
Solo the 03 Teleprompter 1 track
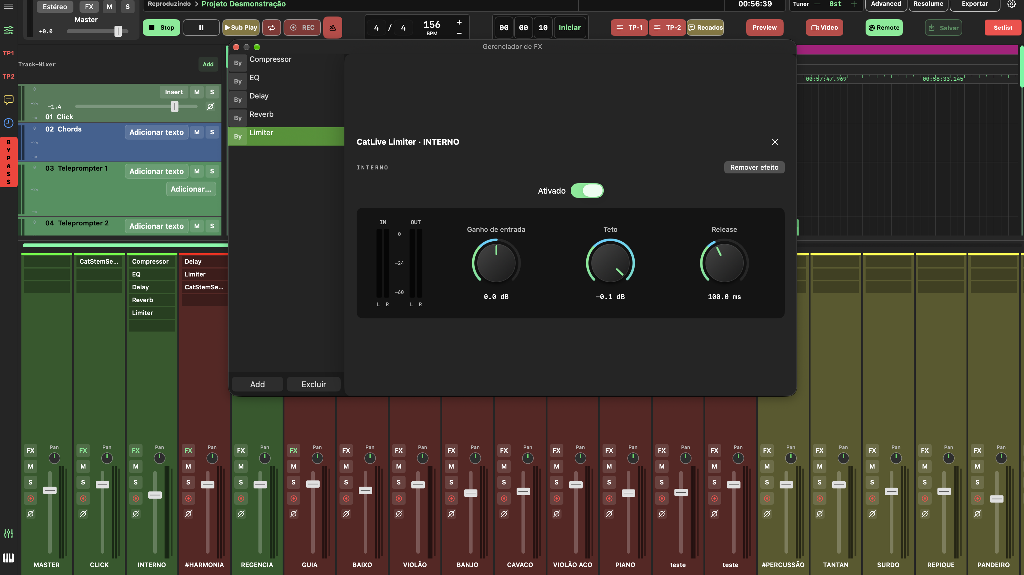point(212,171)
